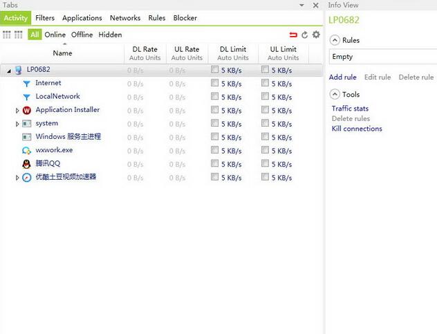Image resolution: width=437 pixels, height=334 pixels.
Task: Collapse the LP0682 computer node
Action: tap(9, 71)
